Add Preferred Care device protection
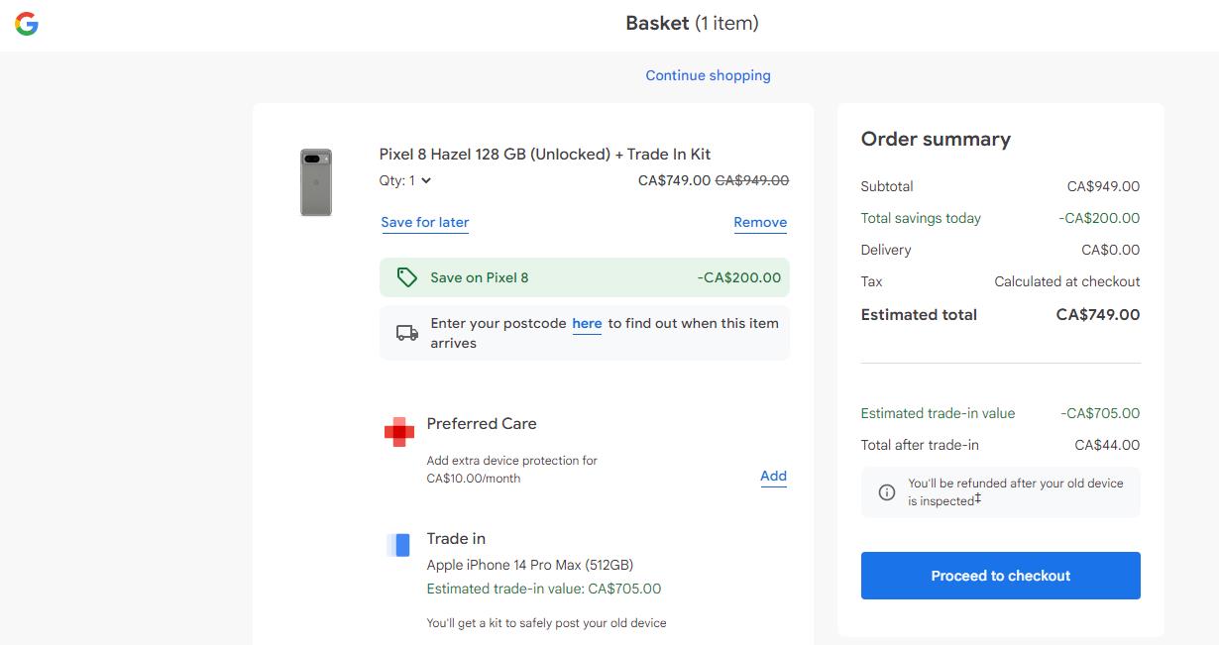 773,476
